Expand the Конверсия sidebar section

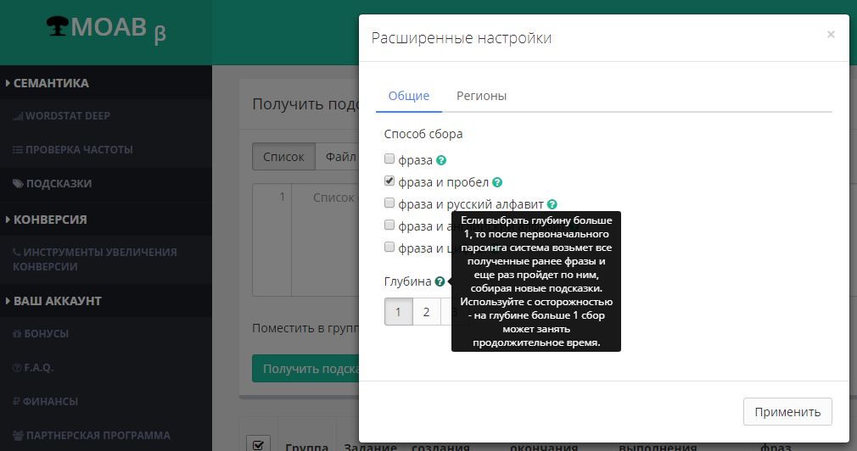coord(50,220)
